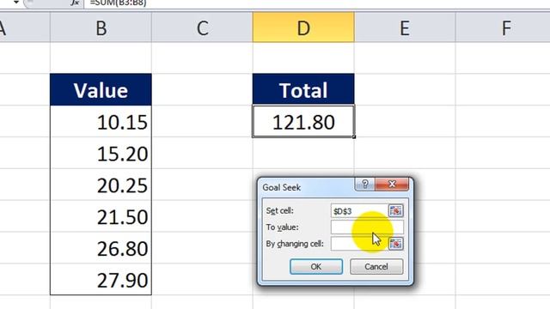This screenshot has height=309, width=550.
Task: Select cell containing 27.90
Action: click(101, 279)
